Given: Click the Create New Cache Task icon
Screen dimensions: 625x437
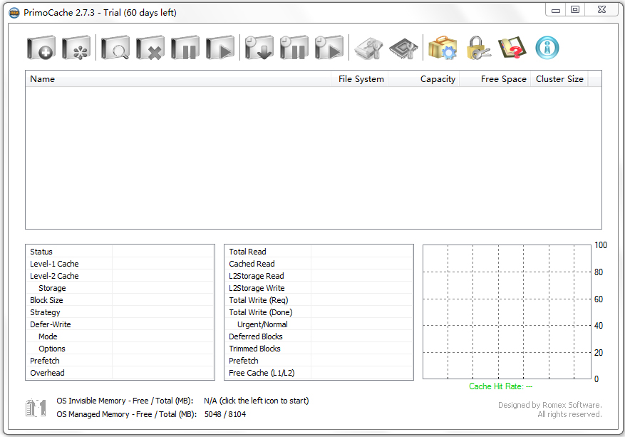Looking at the screenshot, I should tap(41, 48).
